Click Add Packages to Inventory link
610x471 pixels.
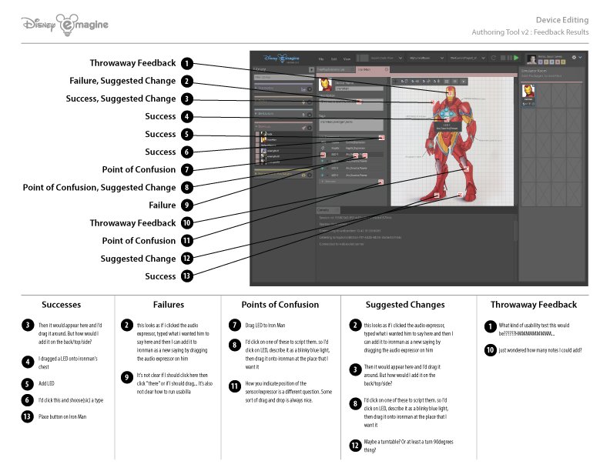[541, 75]
